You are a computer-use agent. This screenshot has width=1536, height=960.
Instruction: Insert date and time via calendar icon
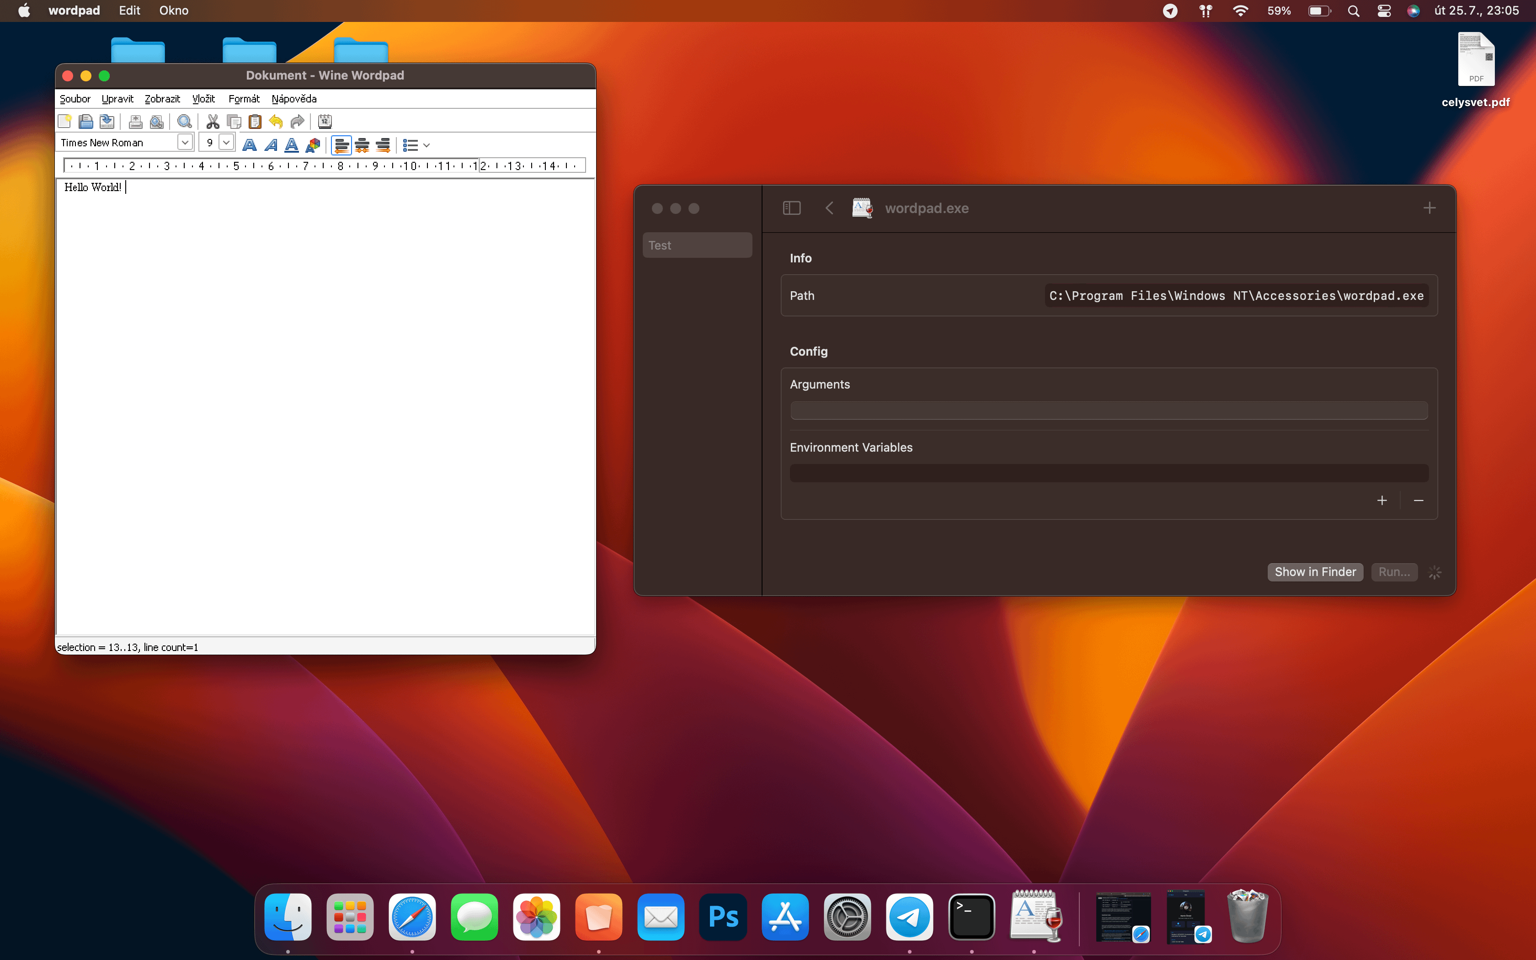324,121
